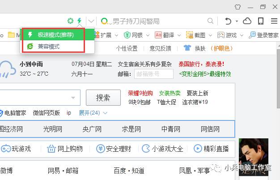Click the gamepad 玩游戏 icon
The width and height of the screenshot is (280, 180).
pyautogui.click(x=6, y=149)
